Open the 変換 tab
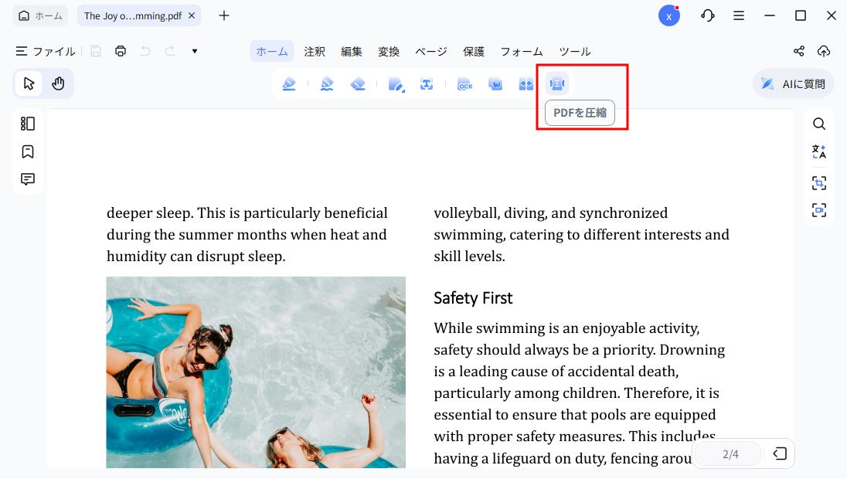 (x=389, y=52)
